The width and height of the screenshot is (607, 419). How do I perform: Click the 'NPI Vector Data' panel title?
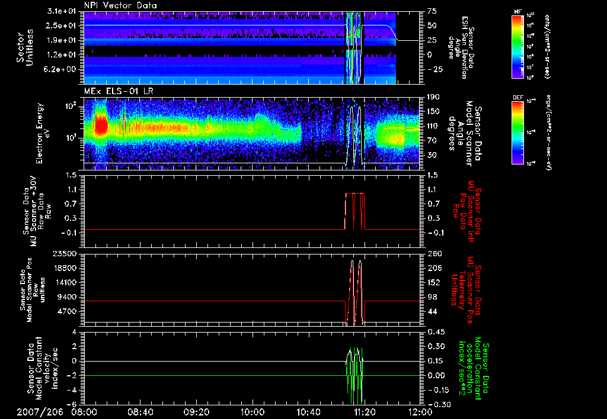pos(120,5)
